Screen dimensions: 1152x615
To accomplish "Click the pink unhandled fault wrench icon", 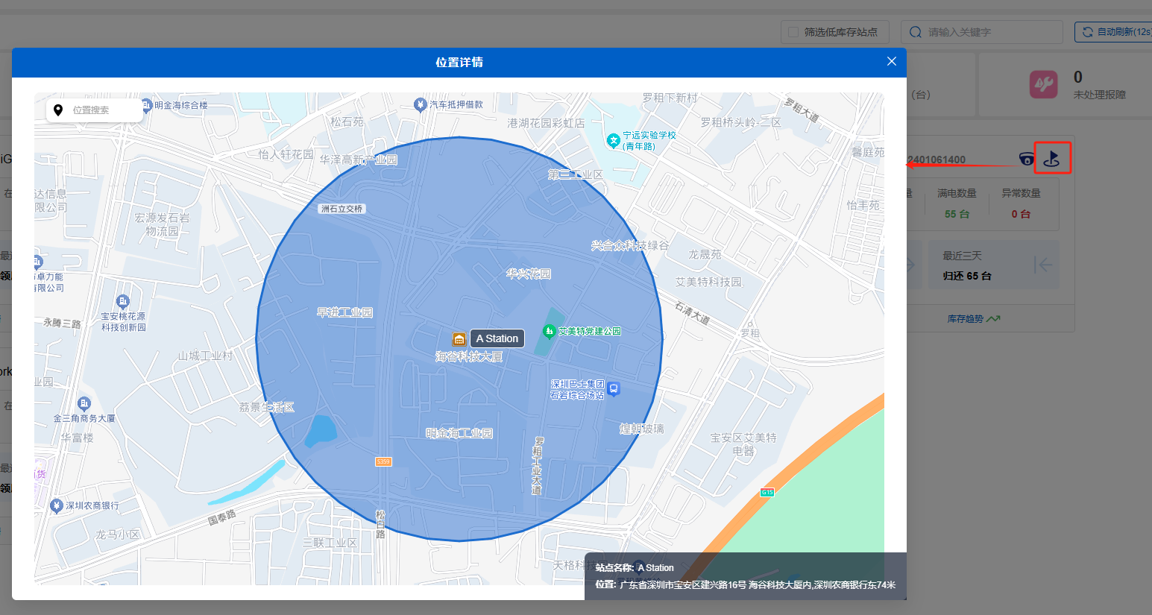I will (1044, 84).
